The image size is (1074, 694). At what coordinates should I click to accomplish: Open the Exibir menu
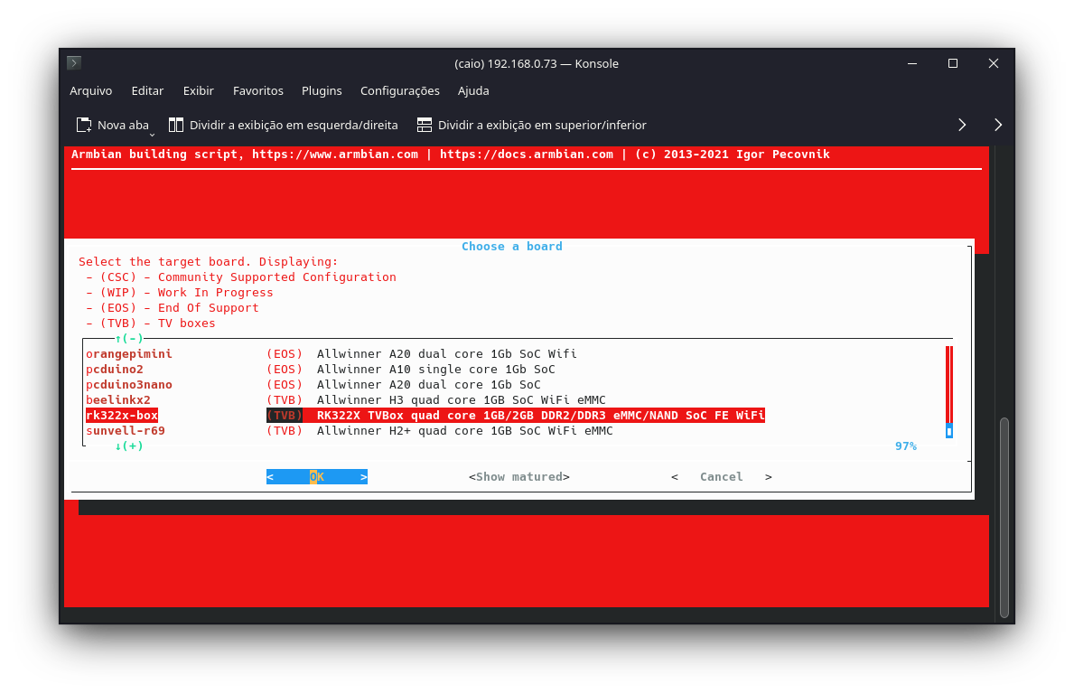199,90
